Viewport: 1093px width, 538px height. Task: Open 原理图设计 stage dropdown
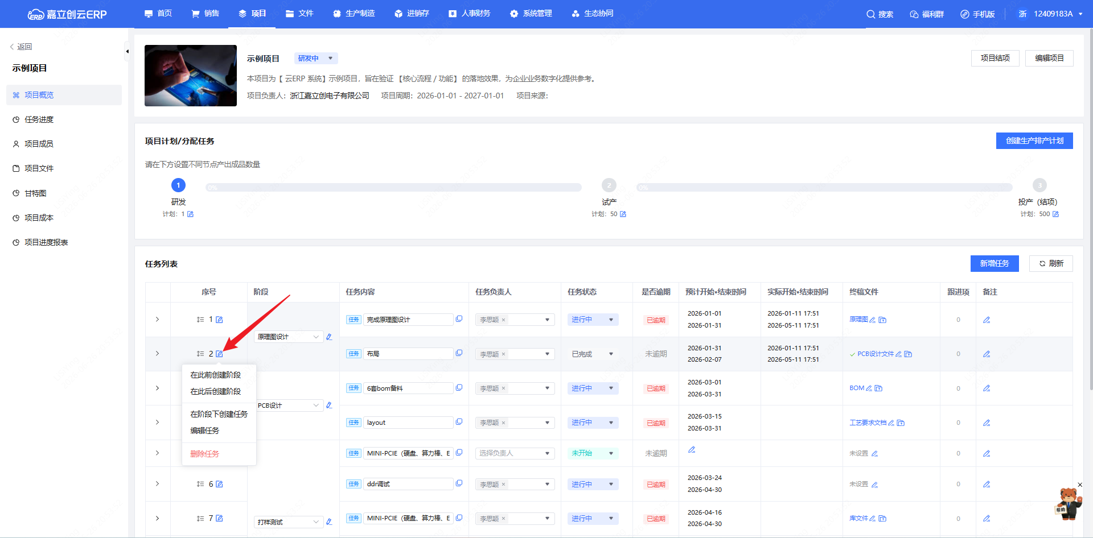pyautogui.click(x=289, y=337)
